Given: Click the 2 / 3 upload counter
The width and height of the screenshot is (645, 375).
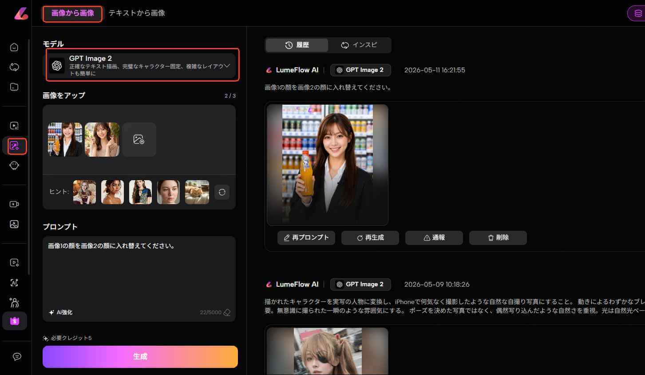Looking at the screenshot, I should 230,96.
